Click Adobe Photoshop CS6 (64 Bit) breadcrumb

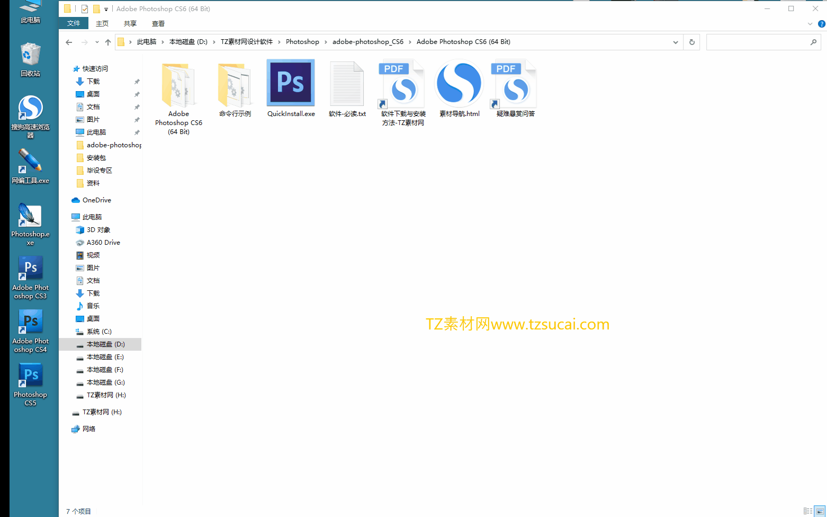point(463,42)
